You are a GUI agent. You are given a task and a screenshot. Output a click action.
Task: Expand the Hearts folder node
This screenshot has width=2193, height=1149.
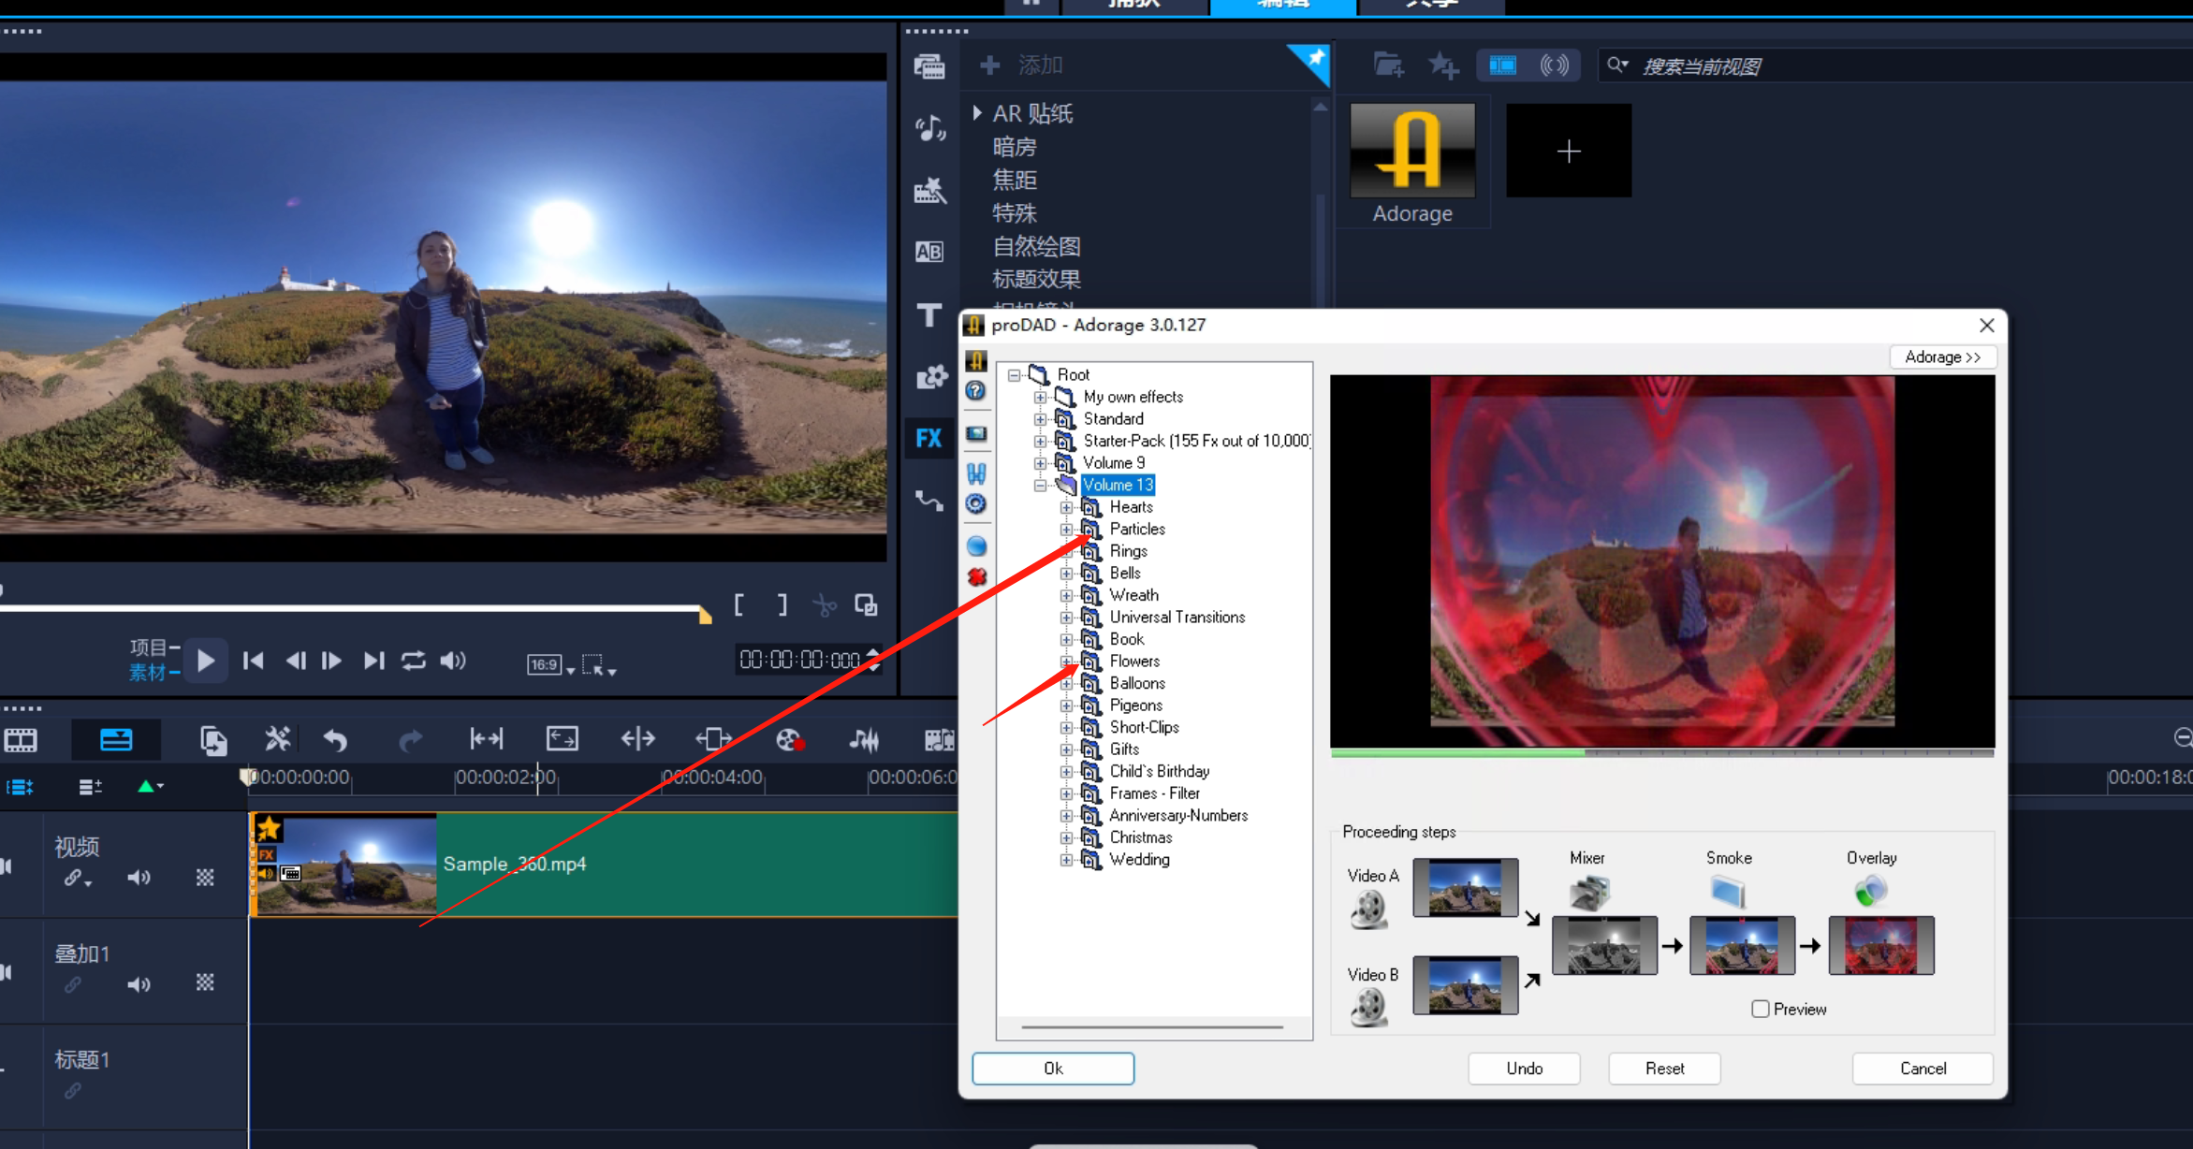pos(1066,507)
